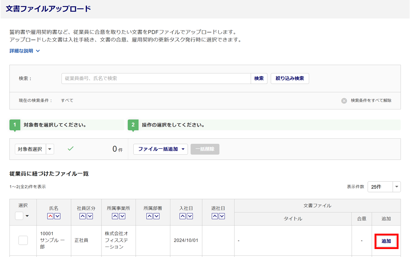Focus the employee number or name search field

[x=156, y=78]
